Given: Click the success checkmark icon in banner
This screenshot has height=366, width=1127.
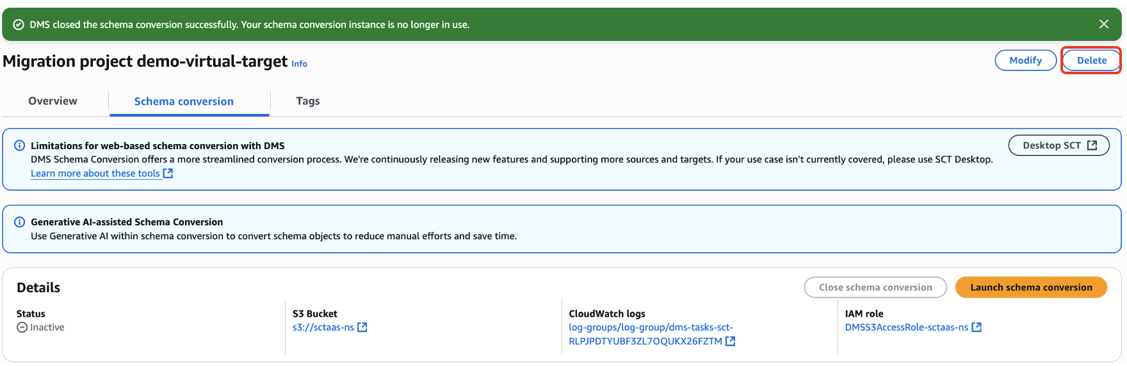Looking at the screenshot, I should click(x=19, y=24).
